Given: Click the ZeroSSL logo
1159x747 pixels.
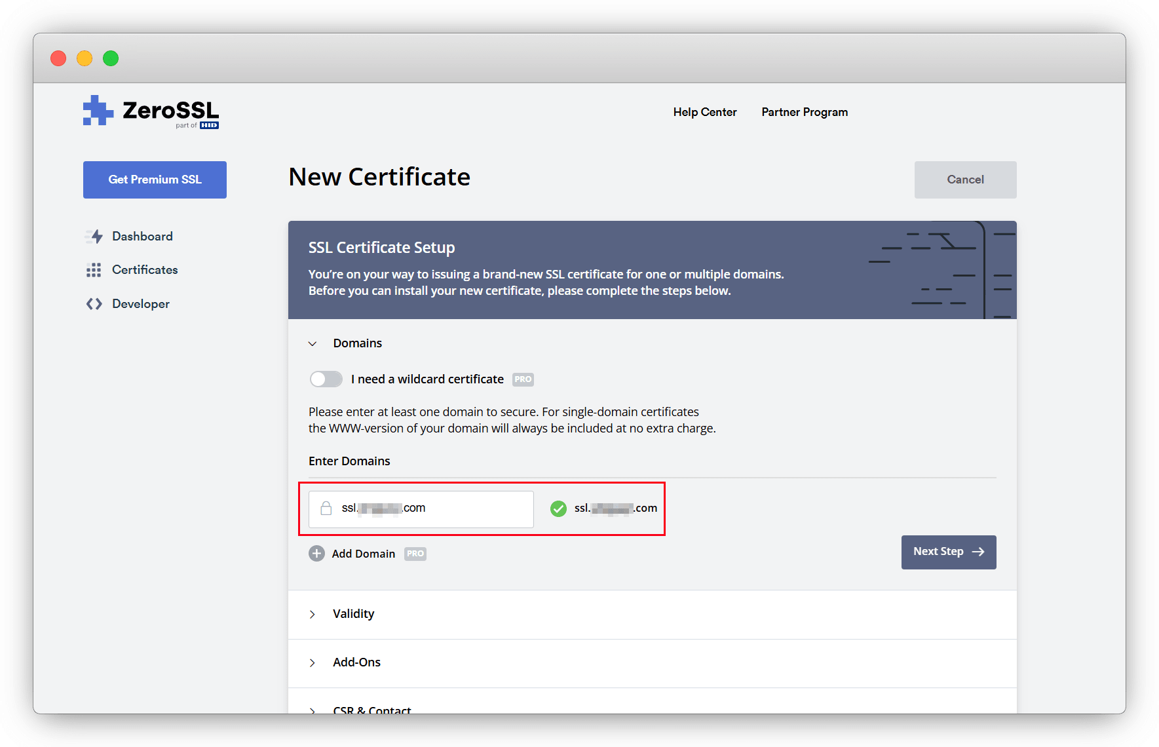Looking at the screenshot, I should [151, 111].
